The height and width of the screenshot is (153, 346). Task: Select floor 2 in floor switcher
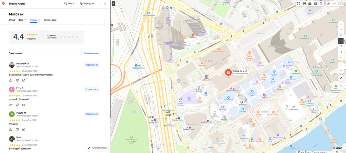(x=341, y=35)
